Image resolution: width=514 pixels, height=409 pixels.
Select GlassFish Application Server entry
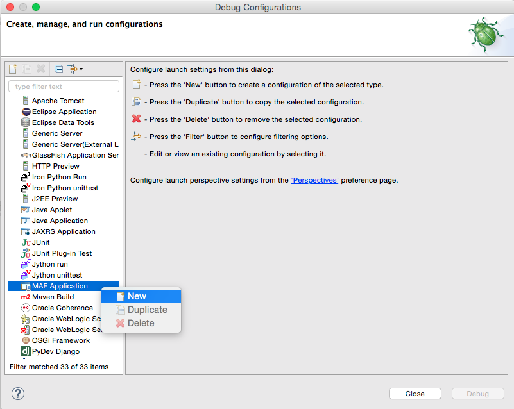(x=75, y=155)
